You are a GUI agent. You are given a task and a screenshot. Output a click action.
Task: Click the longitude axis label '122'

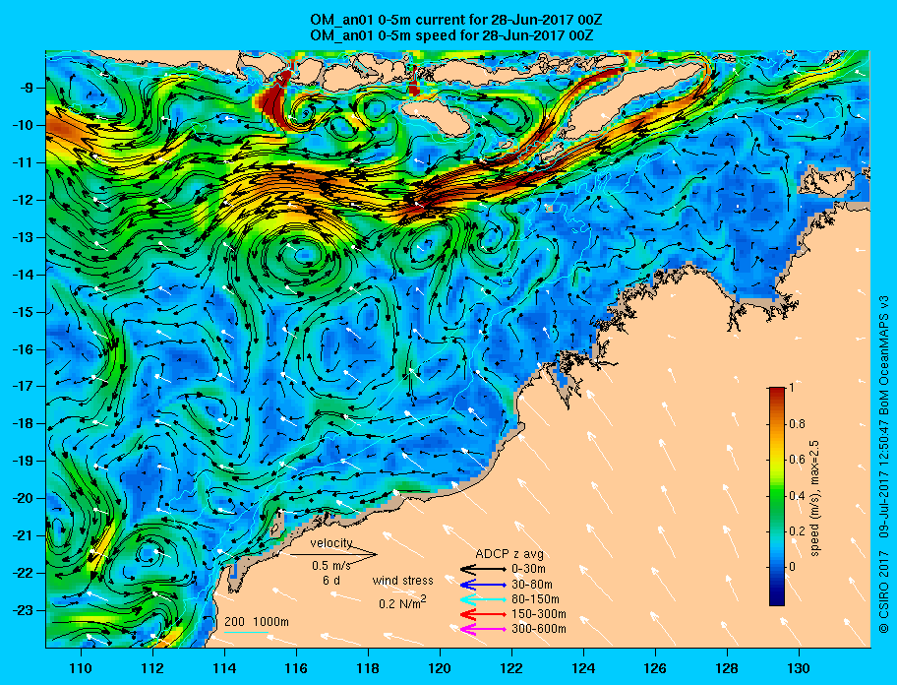pyautogui.click(x=511, y=668)
